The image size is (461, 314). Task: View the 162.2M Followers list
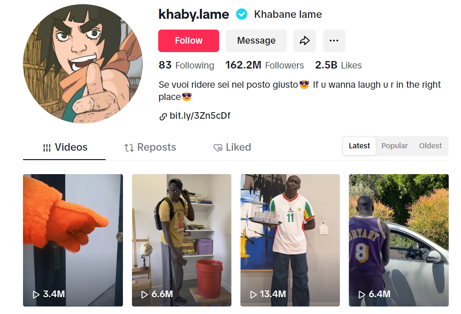click(x=265, y=65)
